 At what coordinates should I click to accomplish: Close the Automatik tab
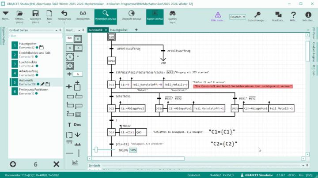(106, 30)
